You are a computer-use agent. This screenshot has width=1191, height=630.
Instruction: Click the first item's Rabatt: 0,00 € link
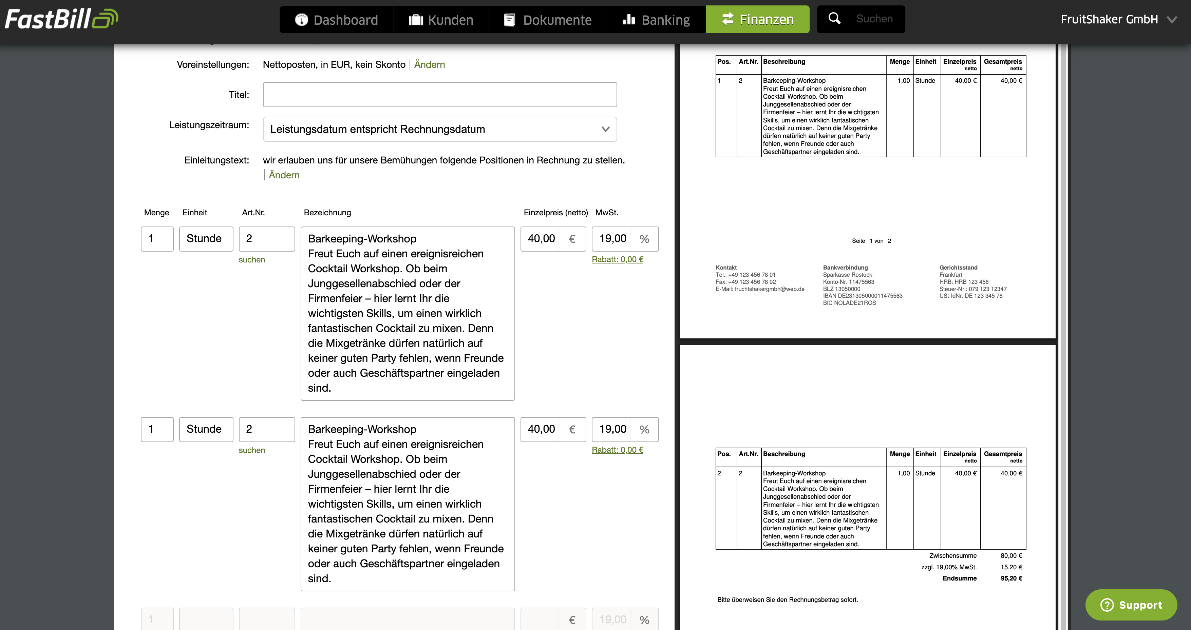[617, 260]
